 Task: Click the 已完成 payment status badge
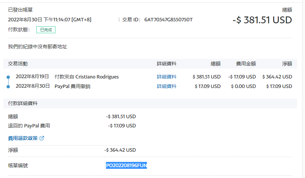[46, 30]
